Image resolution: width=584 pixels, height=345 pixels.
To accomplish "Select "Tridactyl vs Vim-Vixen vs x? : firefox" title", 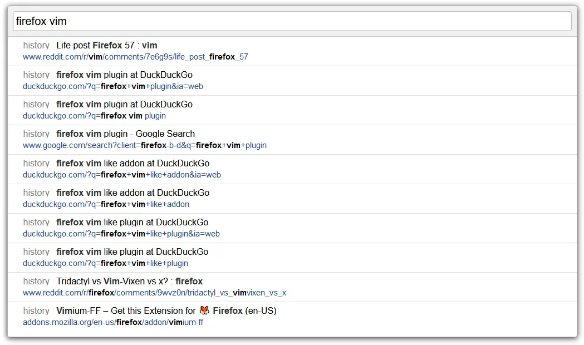I will click(130, 282).
